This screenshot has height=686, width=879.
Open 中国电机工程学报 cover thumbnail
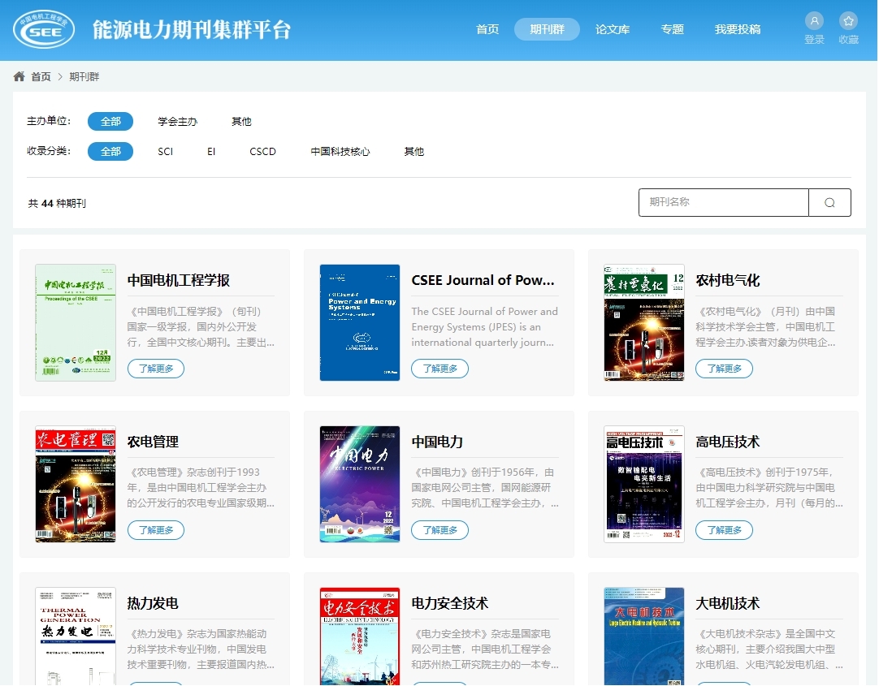[x=76, y=322]
